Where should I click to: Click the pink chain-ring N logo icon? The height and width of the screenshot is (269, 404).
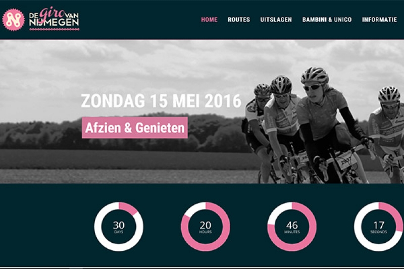tap(14, 20)
